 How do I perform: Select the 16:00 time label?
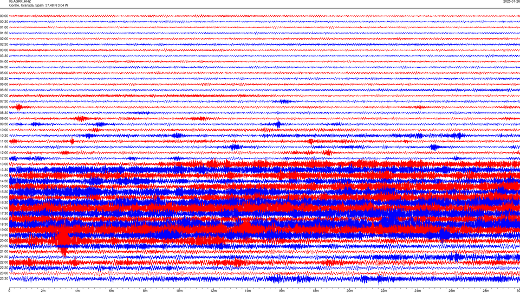point(4,197)
